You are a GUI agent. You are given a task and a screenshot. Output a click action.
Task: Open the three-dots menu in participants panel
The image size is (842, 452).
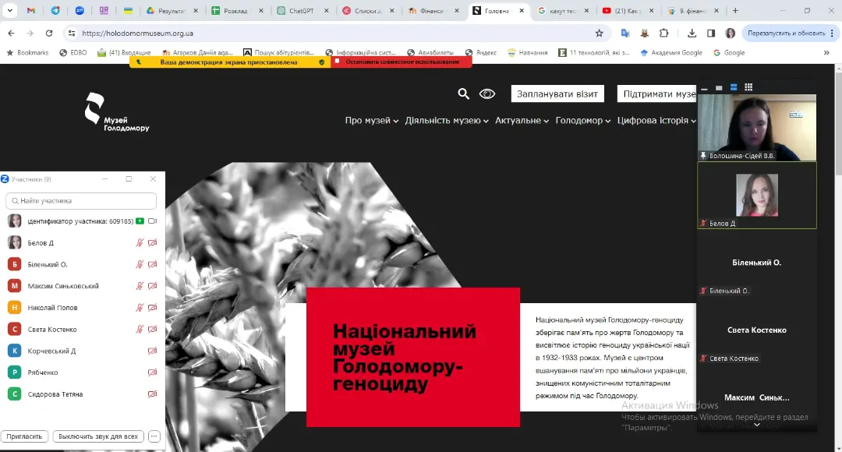tap(154, 436)
